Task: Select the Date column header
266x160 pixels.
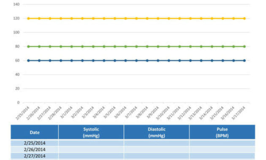Action: click(x=35, y=132)
